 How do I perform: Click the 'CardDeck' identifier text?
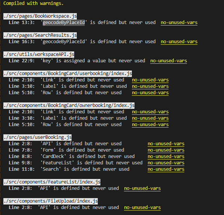click(x=53, y=156)
